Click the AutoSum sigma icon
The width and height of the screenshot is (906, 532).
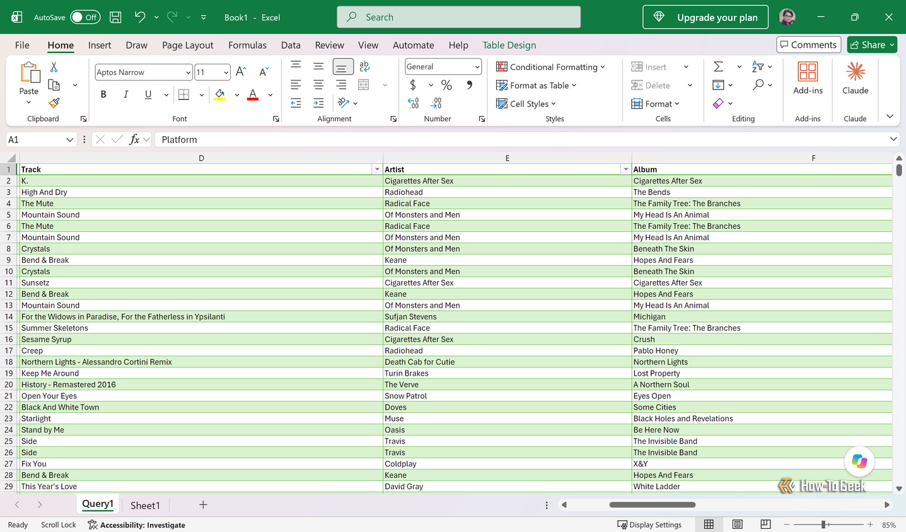point(718,67)
